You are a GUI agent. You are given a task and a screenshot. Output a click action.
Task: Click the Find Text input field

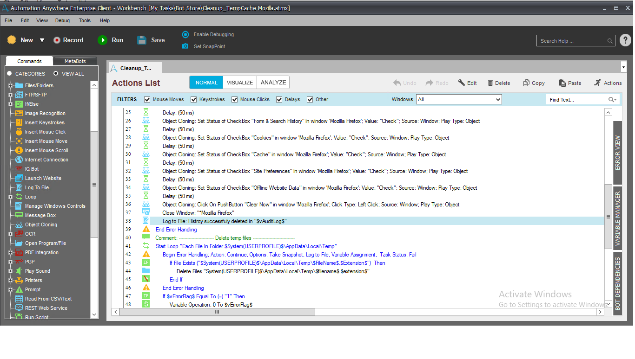tap(577, 100)
